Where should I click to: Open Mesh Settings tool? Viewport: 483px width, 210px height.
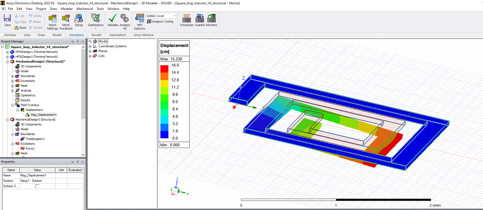52,18
